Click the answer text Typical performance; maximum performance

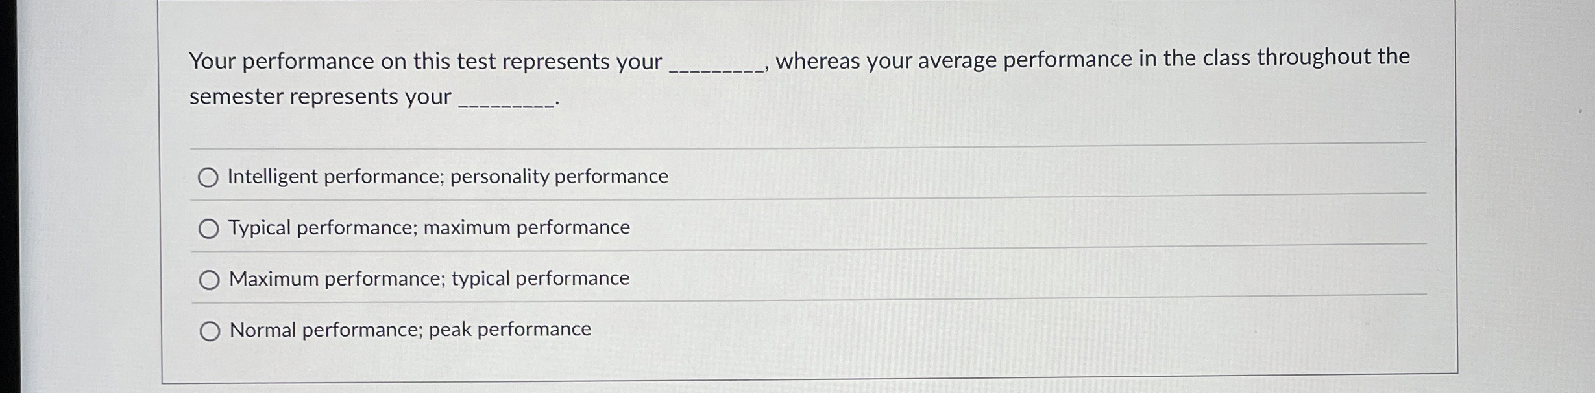coord(428,227)
